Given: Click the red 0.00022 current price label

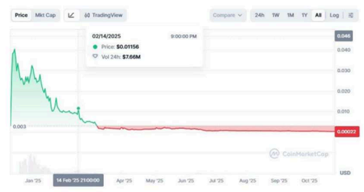Looking at the screenshot, I should (347, 132).
